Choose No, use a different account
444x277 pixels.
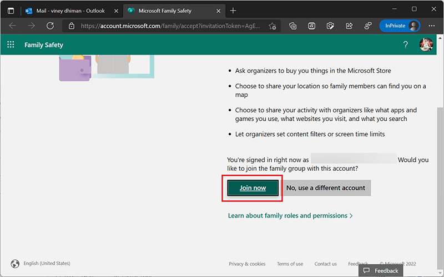(326, 188)
